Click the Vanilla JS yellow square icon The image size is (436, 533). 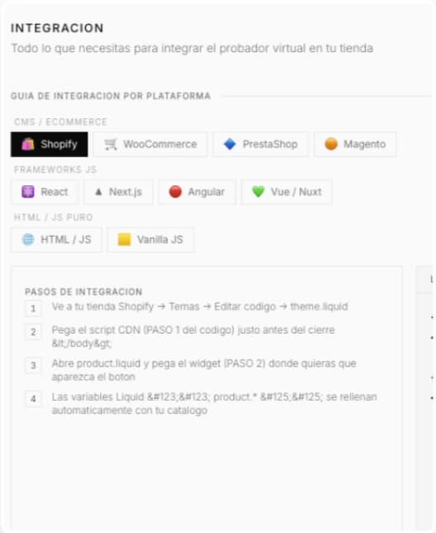(124, 239)
